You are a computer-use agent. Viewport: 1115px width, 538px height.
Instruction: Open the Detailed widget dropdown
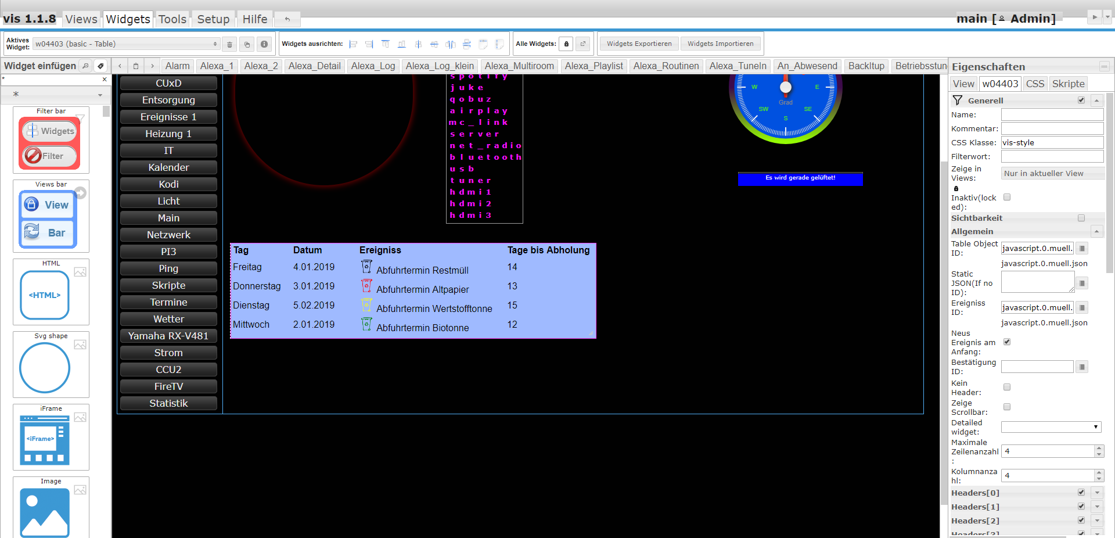coord(1051,427)
